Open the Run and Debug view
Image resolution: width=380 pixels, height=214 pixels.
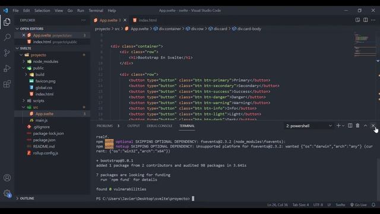[x=7, y=68]
